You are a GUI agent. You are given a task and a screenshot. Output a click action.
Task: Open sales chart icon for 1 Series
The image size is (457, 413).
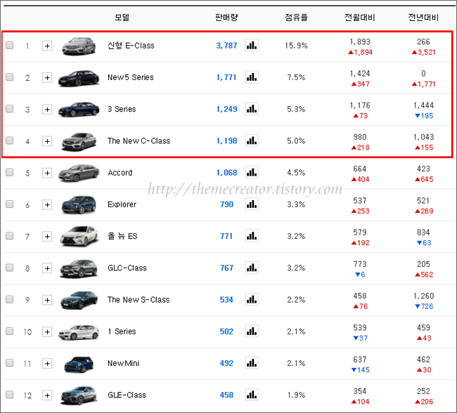[x=252, y=331]
